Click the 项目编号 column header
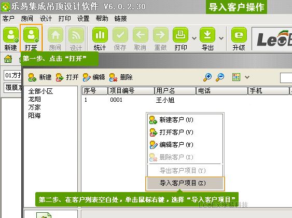The height and width of the screenshot is (218, 292). [x=131, y=91]
